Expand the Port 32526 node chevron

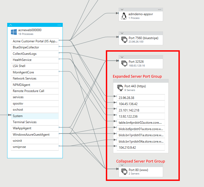(122, 57)
